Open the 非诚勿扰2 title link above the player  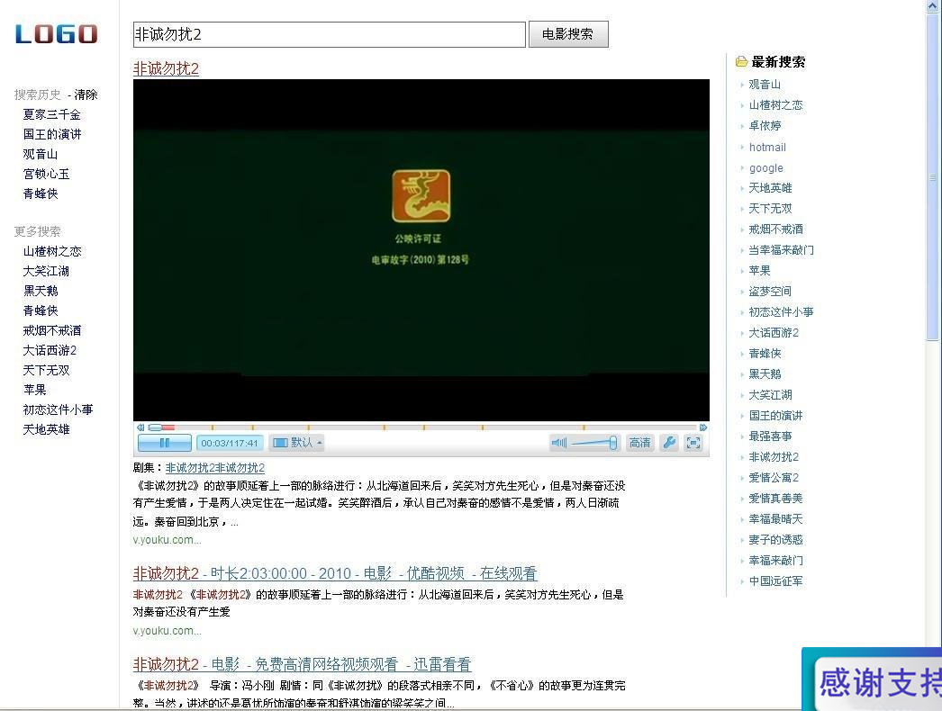(x=166, y=68)
